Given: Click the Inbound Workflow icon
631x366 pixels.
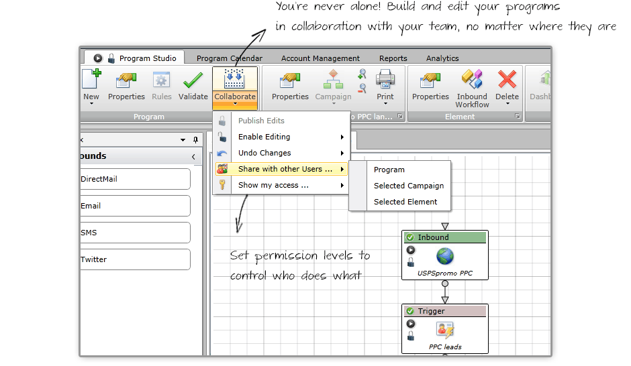Looking at the screenshot, I should click(x=472, y=81).
